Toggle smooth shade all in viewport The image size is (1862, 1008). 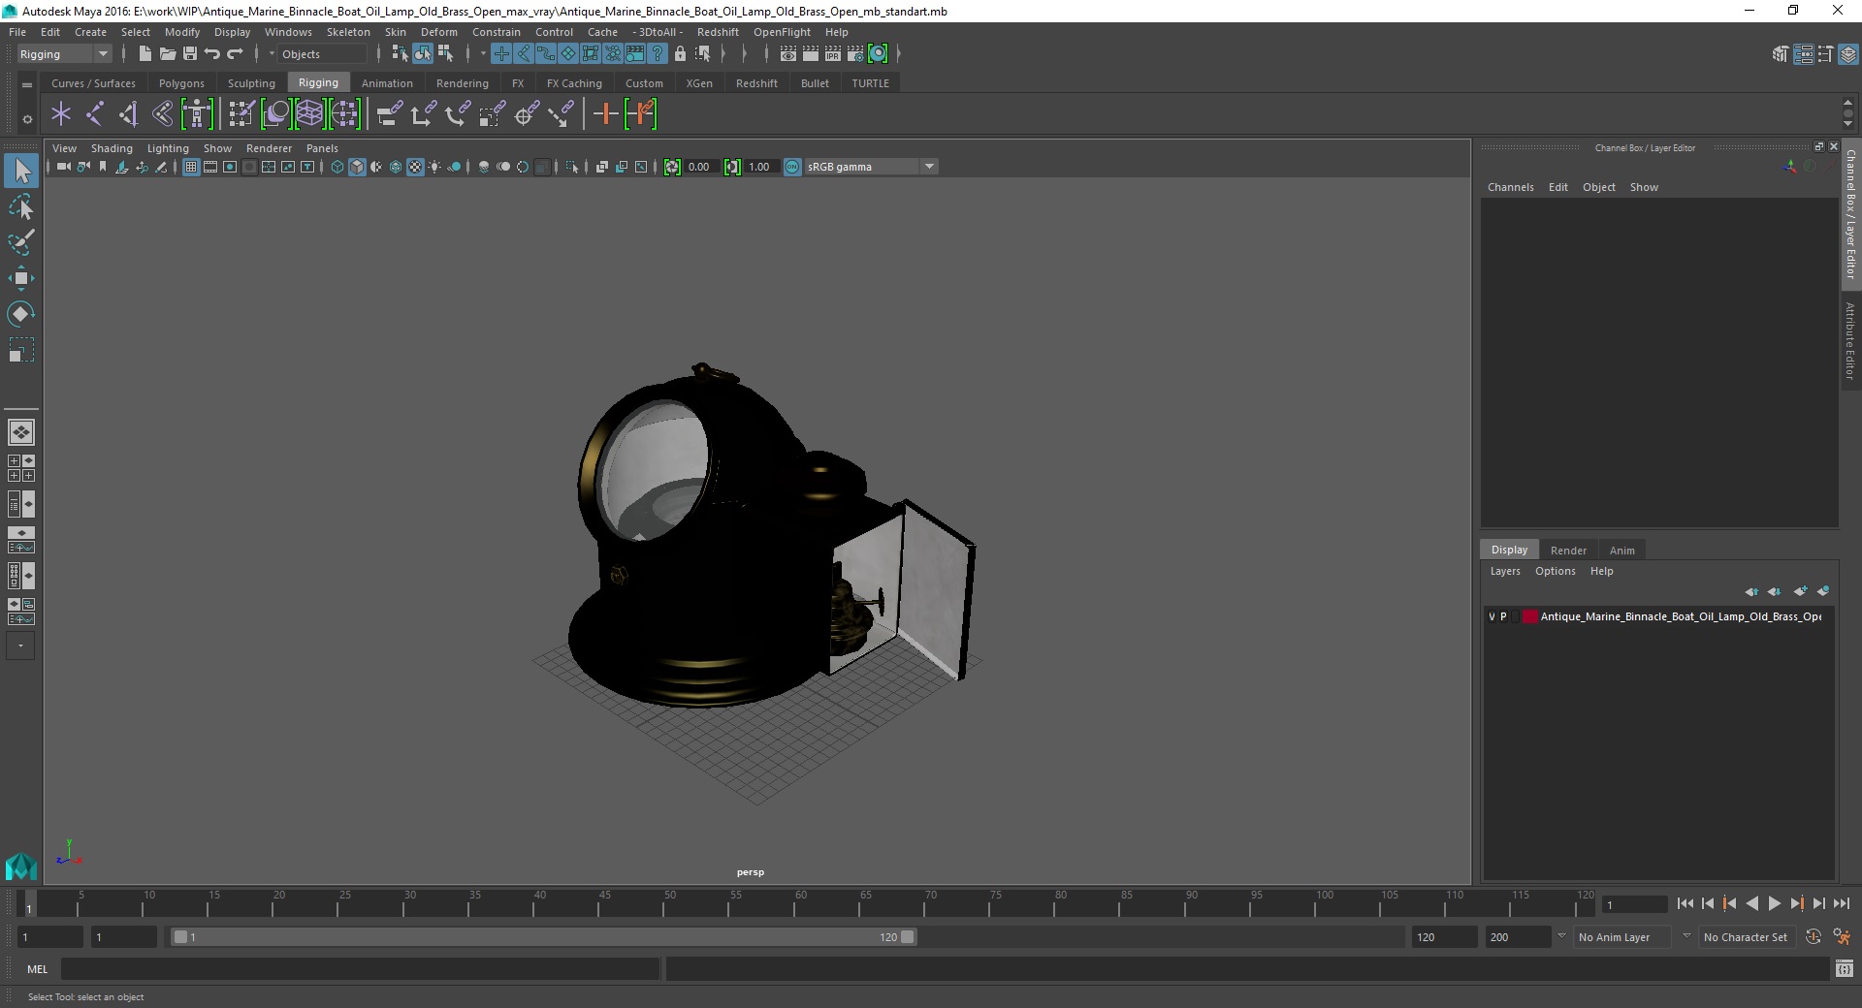click(x=357, y=167)
